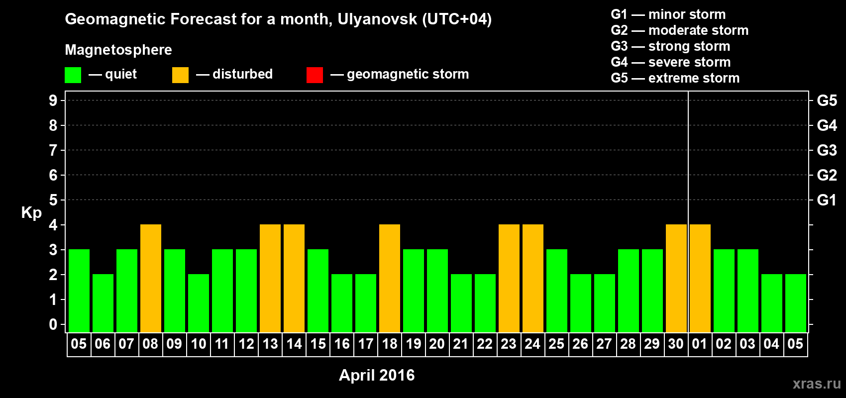The height and width of the screenshot is (398, 846).
Task: Click the green bar for April 10
Action: [x=199, y=303]
